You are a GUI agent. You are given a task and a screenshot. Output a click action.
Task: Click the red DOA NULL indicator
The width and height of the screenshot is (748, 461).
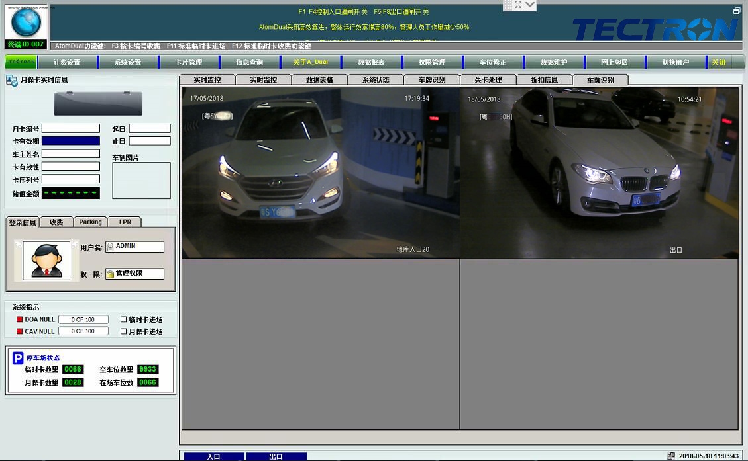19,320
